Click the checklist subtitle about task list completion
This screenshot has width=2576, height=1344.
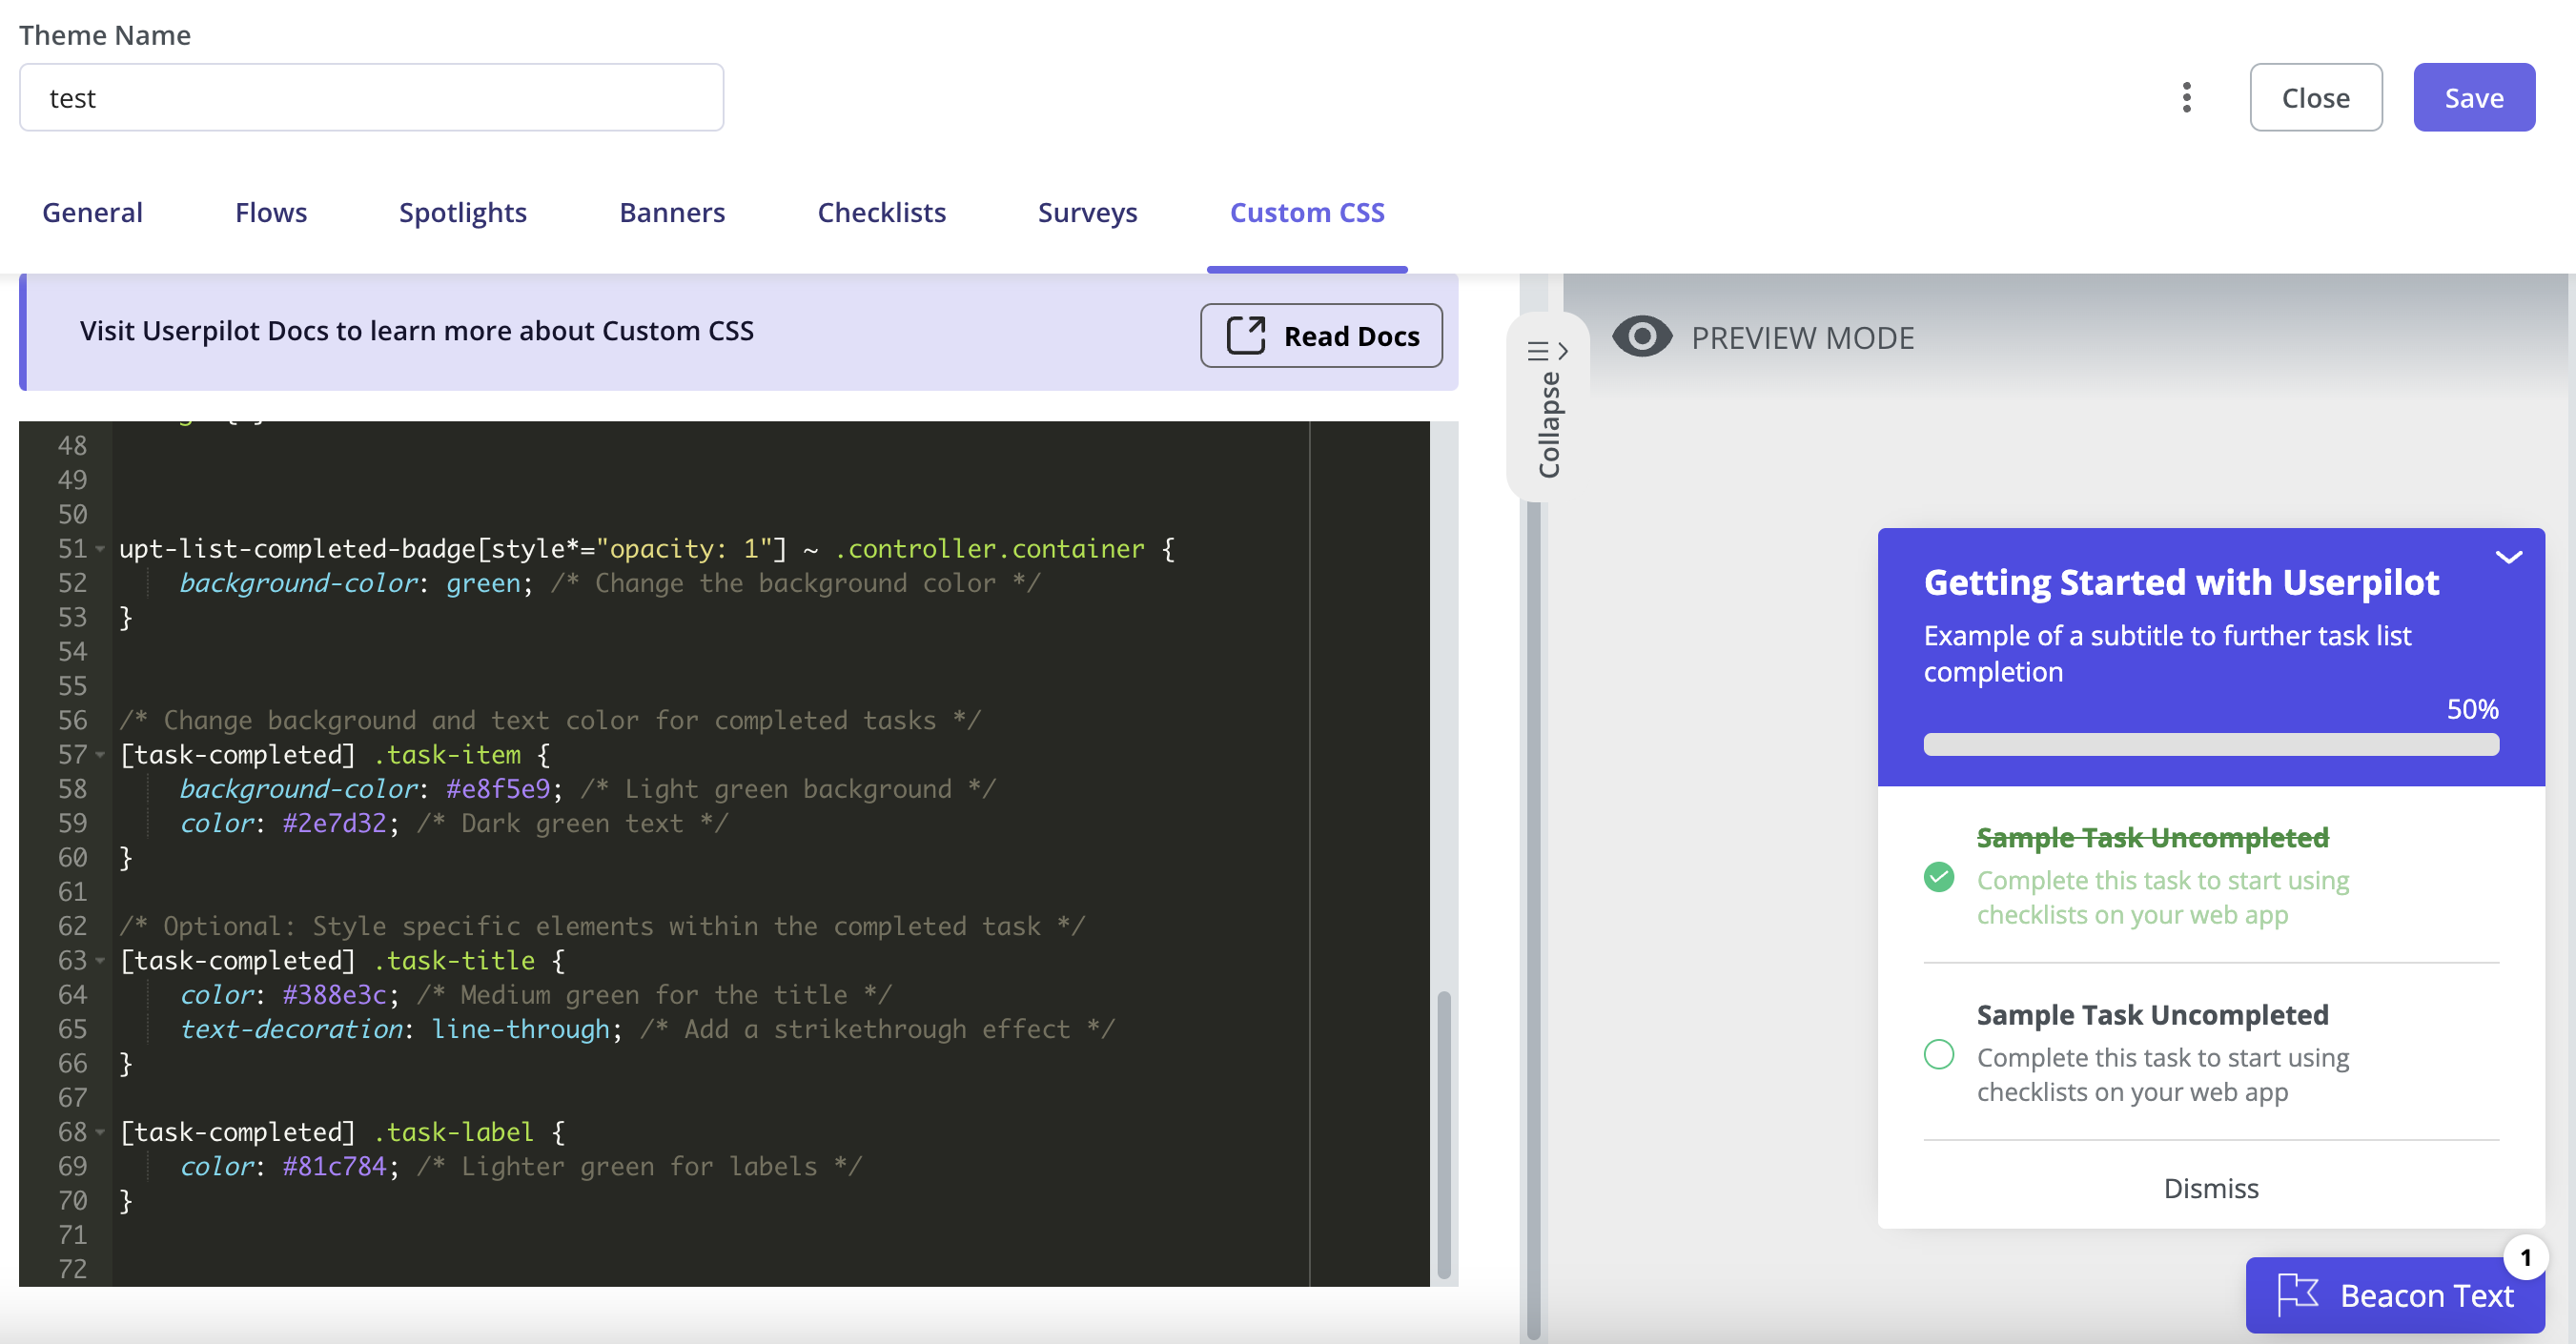pos(2167,653)
